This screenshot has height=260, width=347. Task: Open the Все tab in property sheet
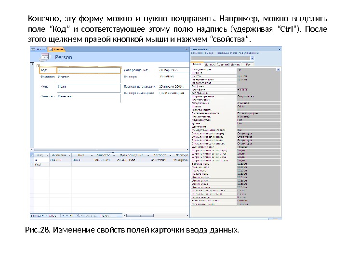pos(248,65)
